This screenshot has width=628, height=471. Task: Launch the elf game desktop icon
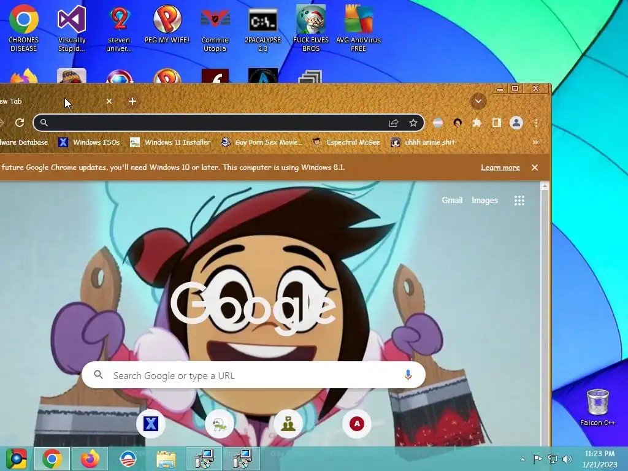(x=311, y=28)
